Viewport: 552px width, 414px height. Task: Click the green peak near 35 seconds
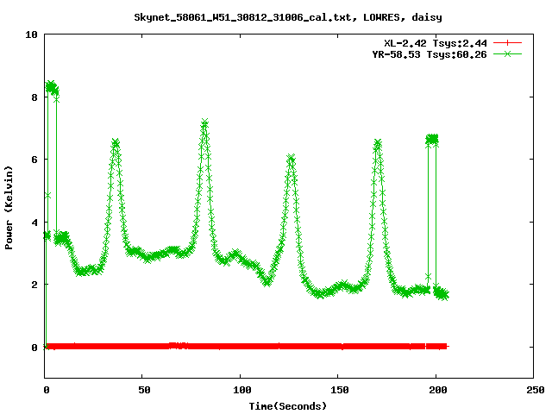[116, 143]
